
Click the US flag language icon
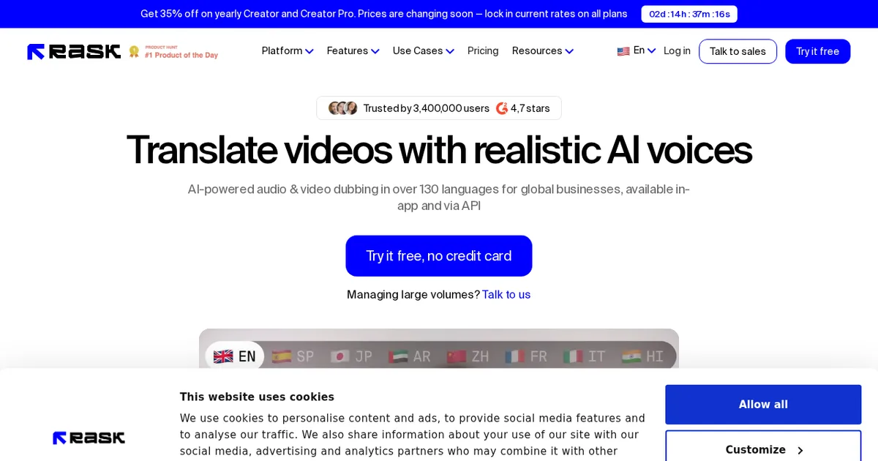(623, 51)
